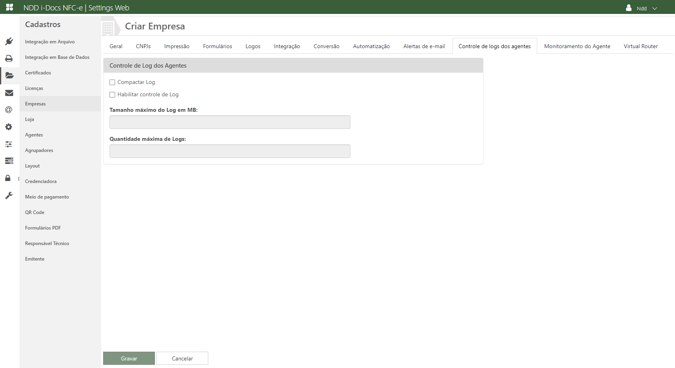
Task: Open Responsável Técnico item
Action: coord(60,243)
